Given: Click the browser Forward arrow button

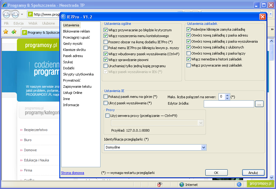Looking at the screenshot, I should pyautogui.click(x=15, y=14).
